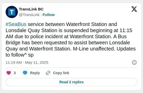Select the Reply text label
Image resolution: width=143 pixels, height=93 pixels.
pos(35,73)
